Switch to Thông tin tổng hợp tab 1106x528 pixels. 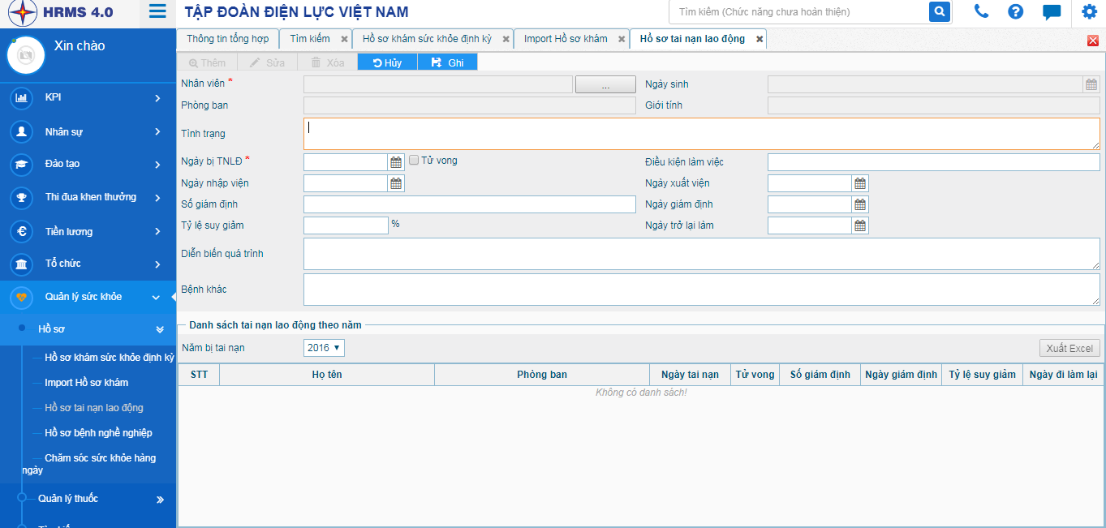tap(228, 39)
